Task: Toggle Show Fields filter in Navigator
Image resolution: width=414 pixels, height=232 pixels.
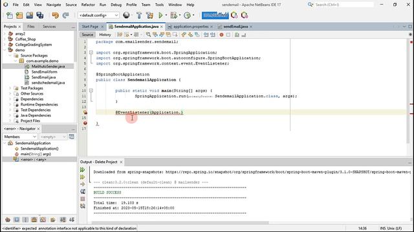Action: click(x=17, y=220)
